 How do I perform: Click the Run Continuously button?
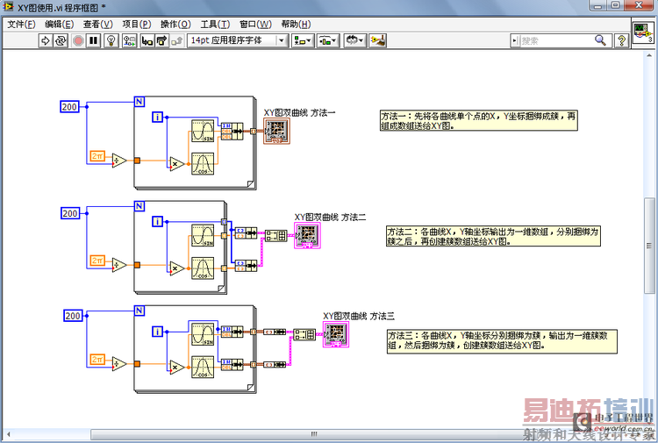[x=61, y=40]
